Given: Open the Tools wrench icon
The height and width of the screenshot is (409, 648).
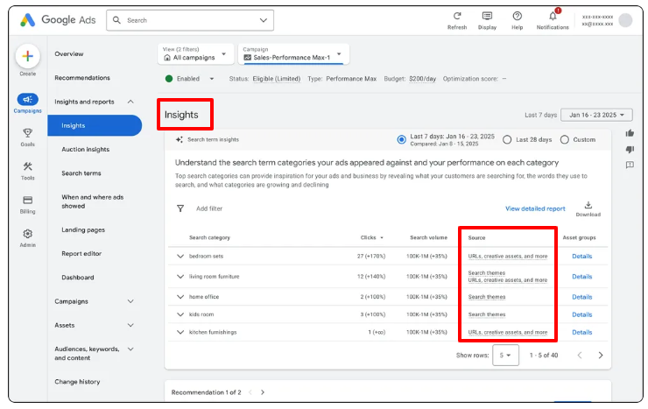Looking at the screenshot, I should pos(28,166).
